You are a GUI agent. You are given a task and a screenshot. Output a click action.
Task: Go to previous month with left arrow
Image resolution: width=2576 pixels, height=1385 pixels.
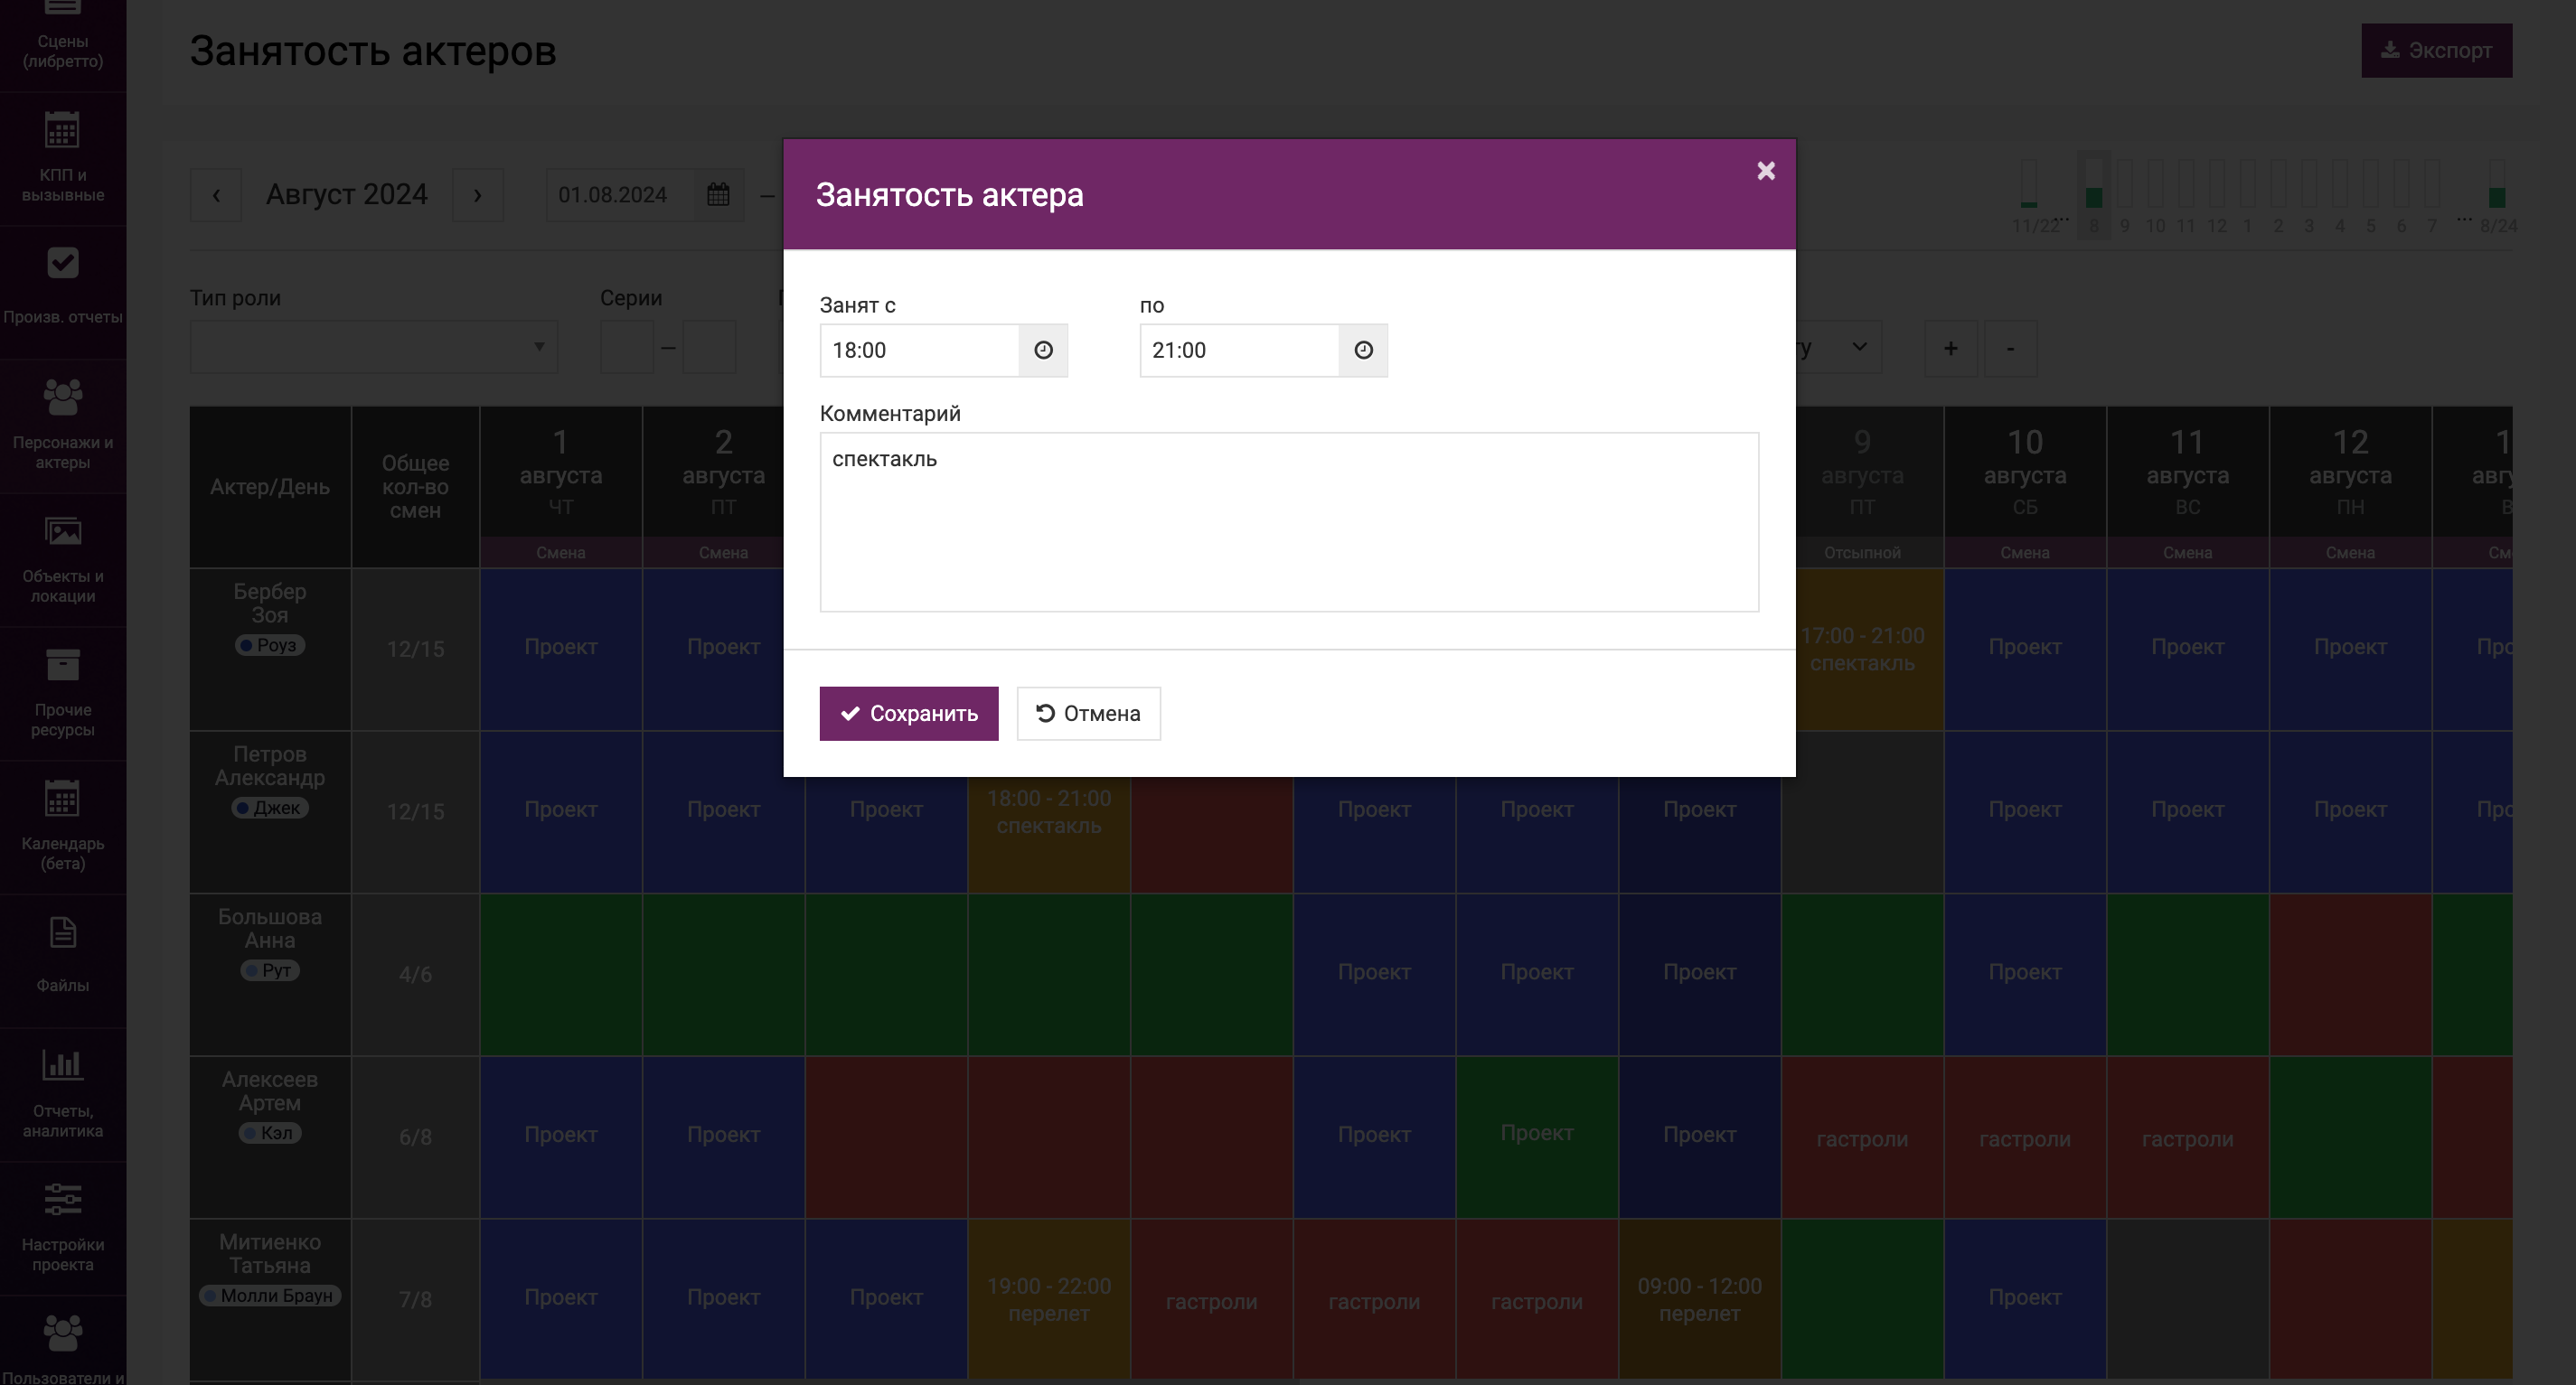[216, 195]
